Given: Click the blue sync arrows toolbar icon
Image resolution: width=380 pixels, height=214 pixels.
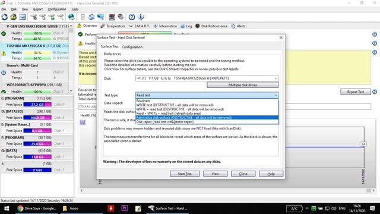Looking at the screenshot, I should (91, 17).
